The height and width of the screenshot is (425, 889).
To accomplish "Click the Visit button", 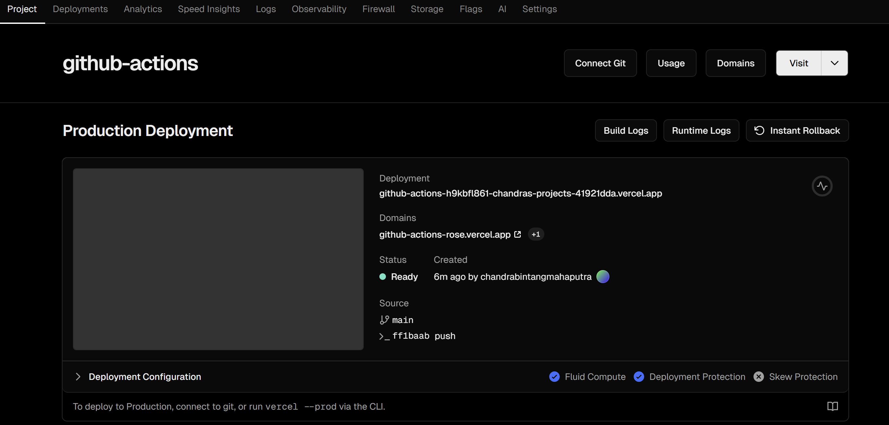I will (799, 63).
